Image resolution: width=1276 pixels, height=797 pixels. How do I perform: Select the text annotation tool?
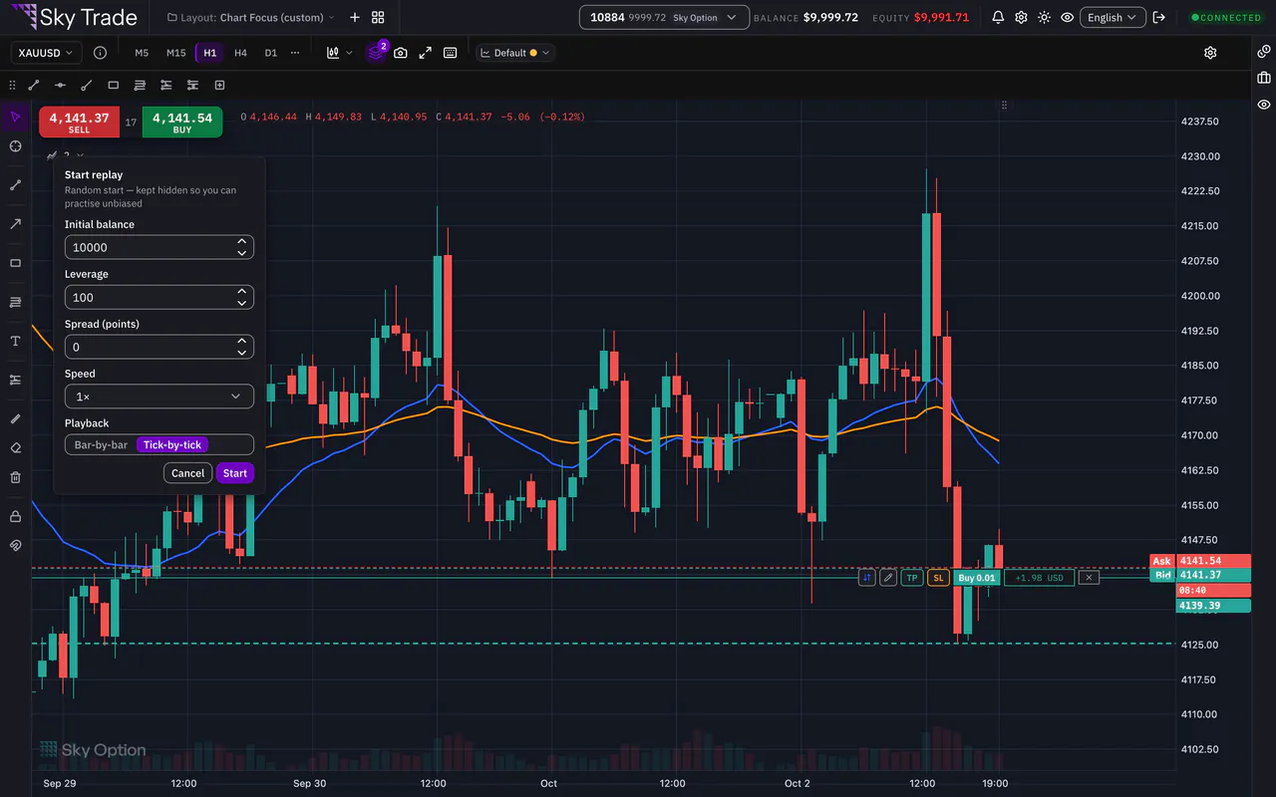15,341
